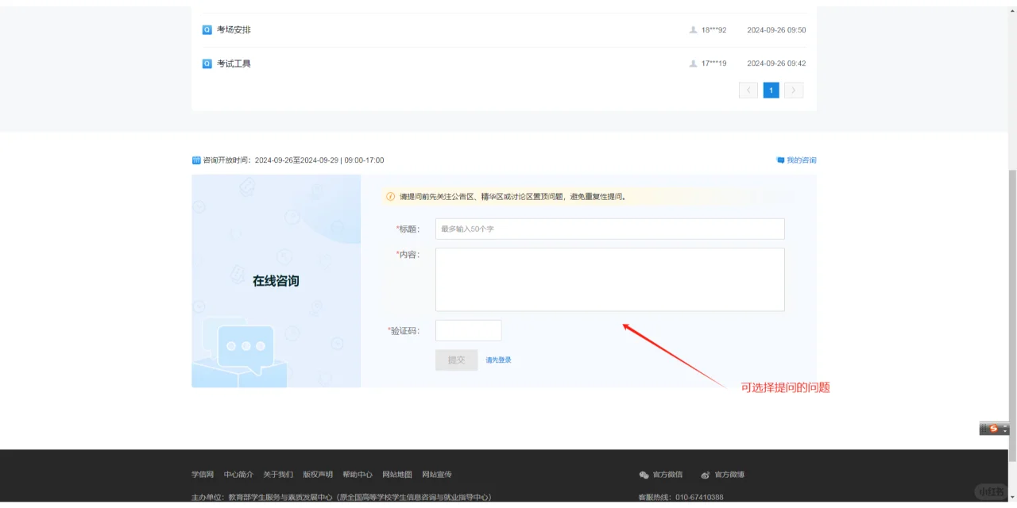
Task: Select pagination page 1
Action: (x=771, y=90)
